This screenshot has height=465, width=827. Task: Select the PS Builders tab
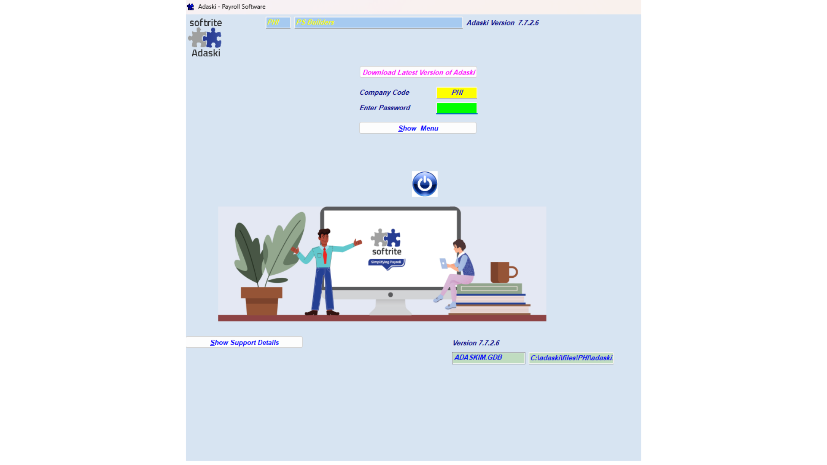(x=377, y=22)
